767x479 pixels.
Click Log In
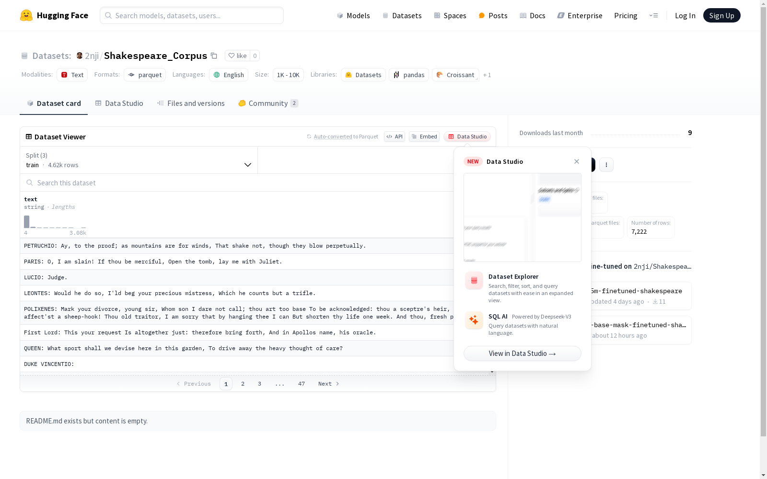(685, 15)
